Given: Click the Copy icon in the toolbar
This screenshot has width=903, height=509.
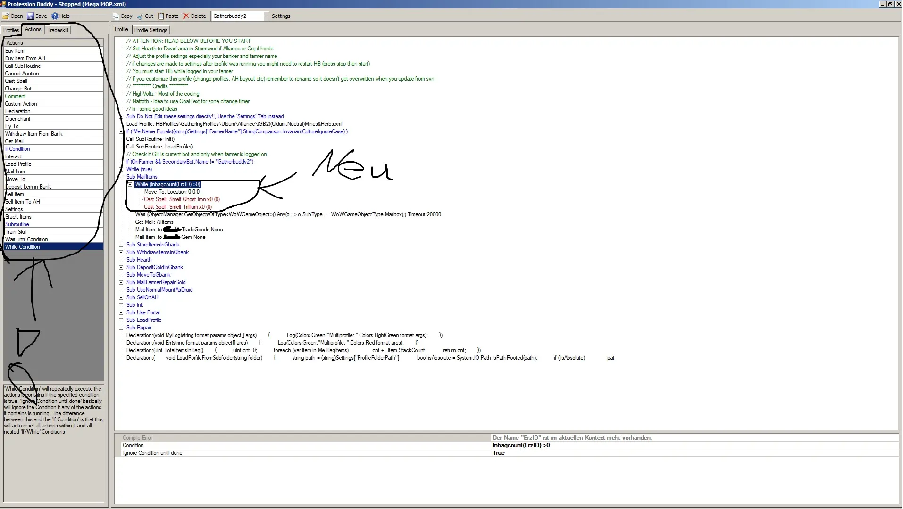Looking at the screenshot, I should [116, 16].
